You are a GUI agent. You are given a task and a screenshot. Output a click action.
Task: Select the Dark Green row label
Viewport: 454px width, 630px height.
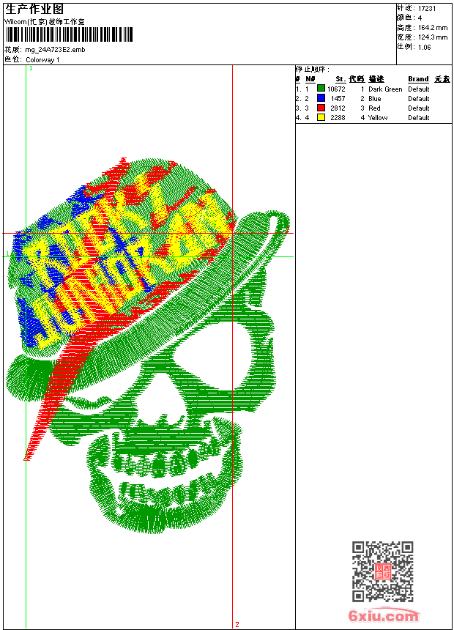tap(385, 89)
